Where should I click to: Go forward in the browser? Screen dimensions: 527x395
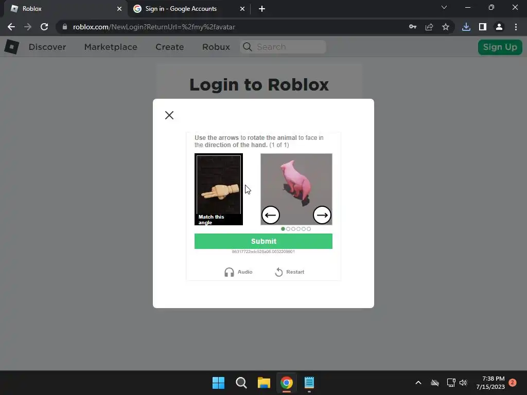[28, 27]
